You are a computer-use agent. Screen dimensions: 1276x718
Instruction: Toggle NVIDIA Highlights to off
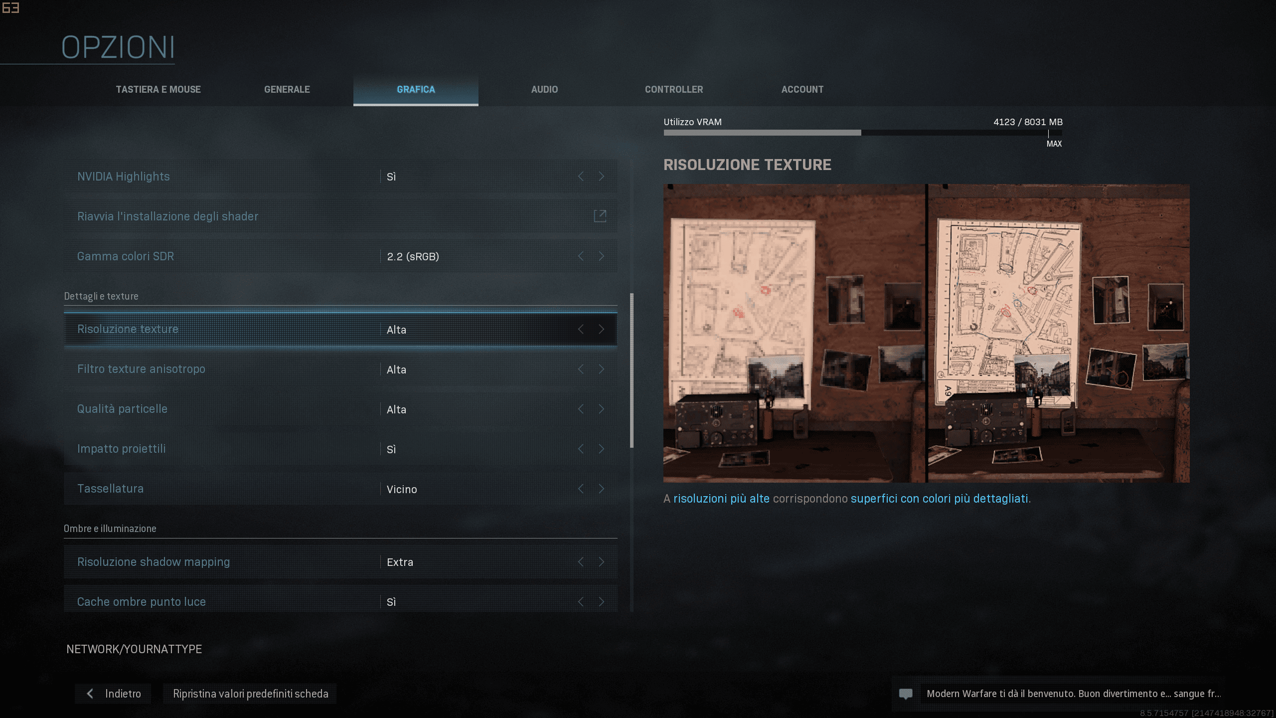tap(582, 176)
